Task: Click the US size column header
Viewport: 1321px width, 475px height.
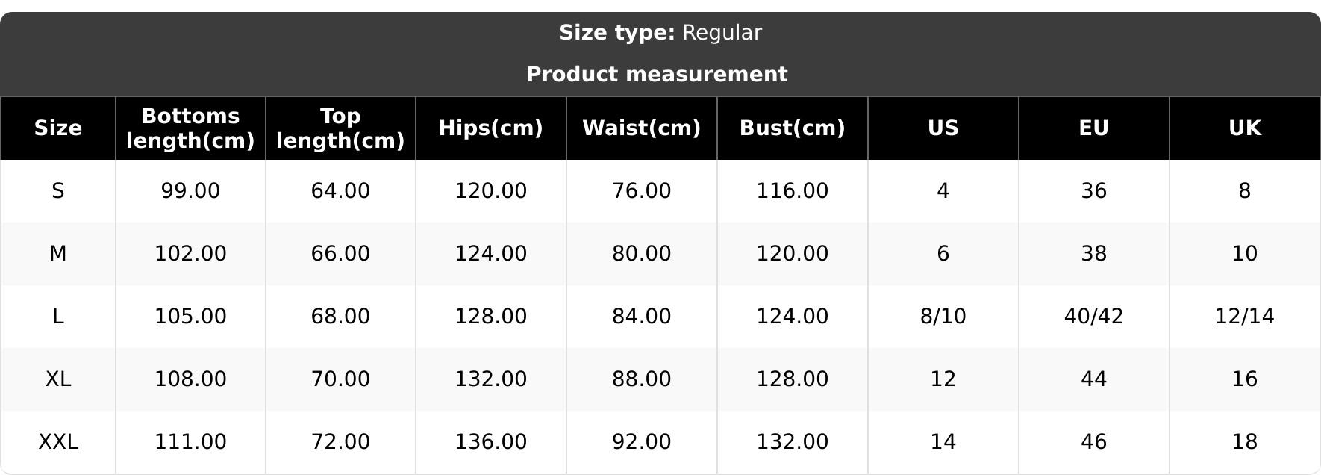Action: (x=943, y=128)
